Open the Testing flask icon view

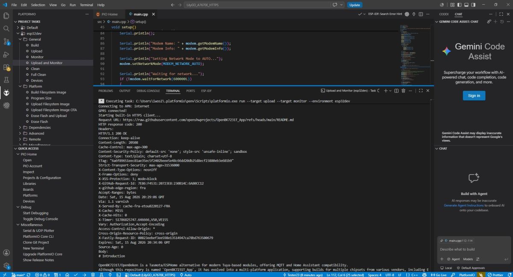click(x=6, y=80)
